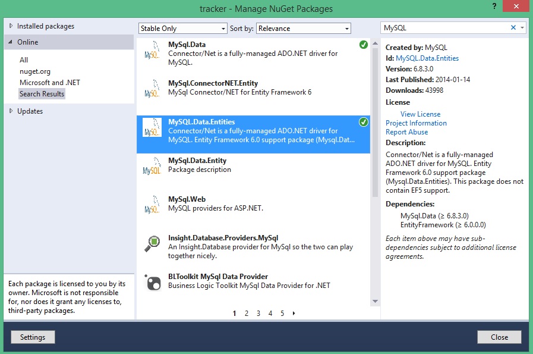
Task: Click the Close button
Action: [x=499, y=337]
